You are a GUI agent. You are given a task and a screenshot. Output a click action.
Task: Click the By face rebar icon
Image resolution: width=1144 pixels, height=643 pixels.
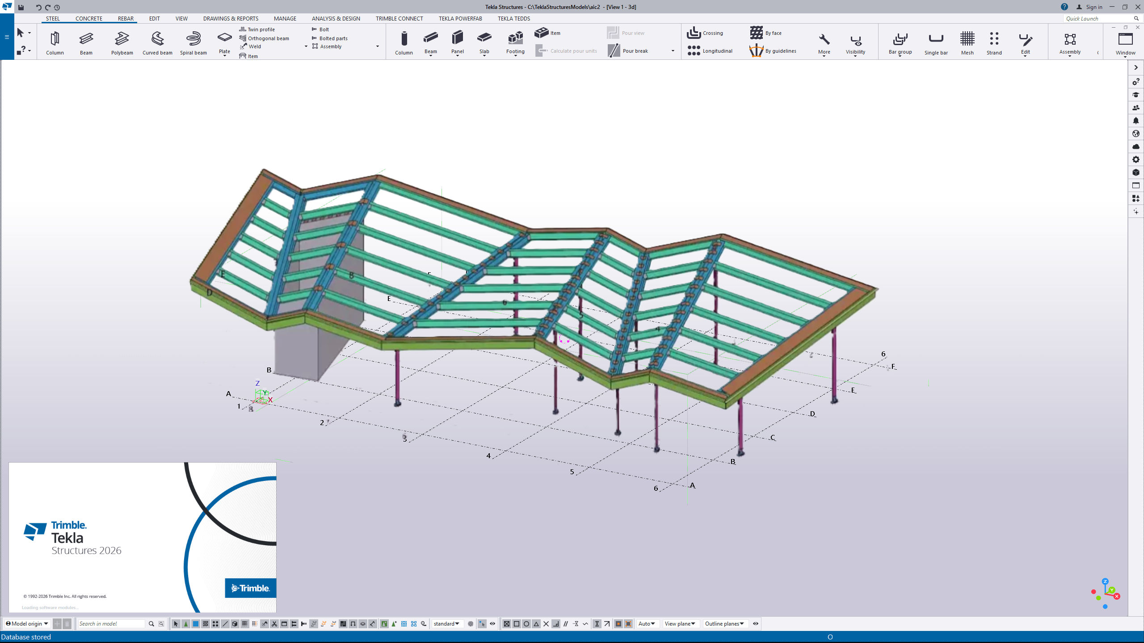[756, 33]
